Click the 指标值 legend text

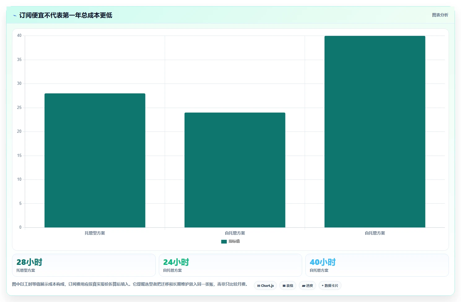point(234,241)
